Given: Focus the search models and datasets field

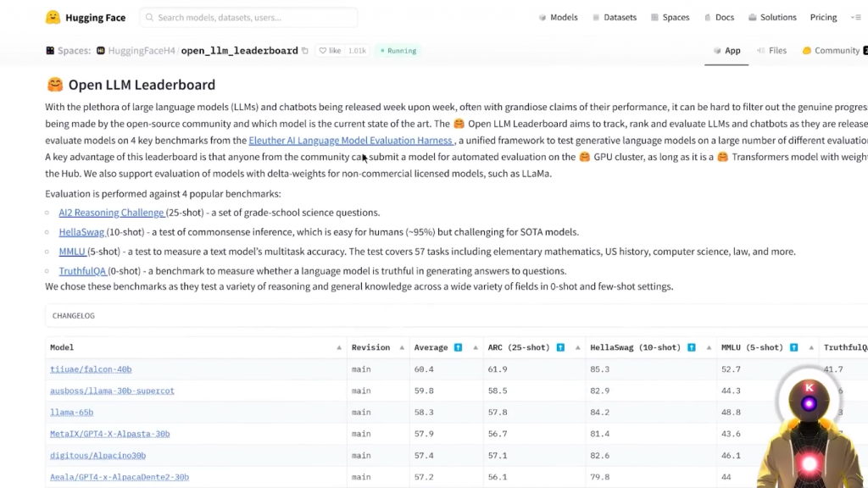Looking at the screenshot, I should 248,18.
